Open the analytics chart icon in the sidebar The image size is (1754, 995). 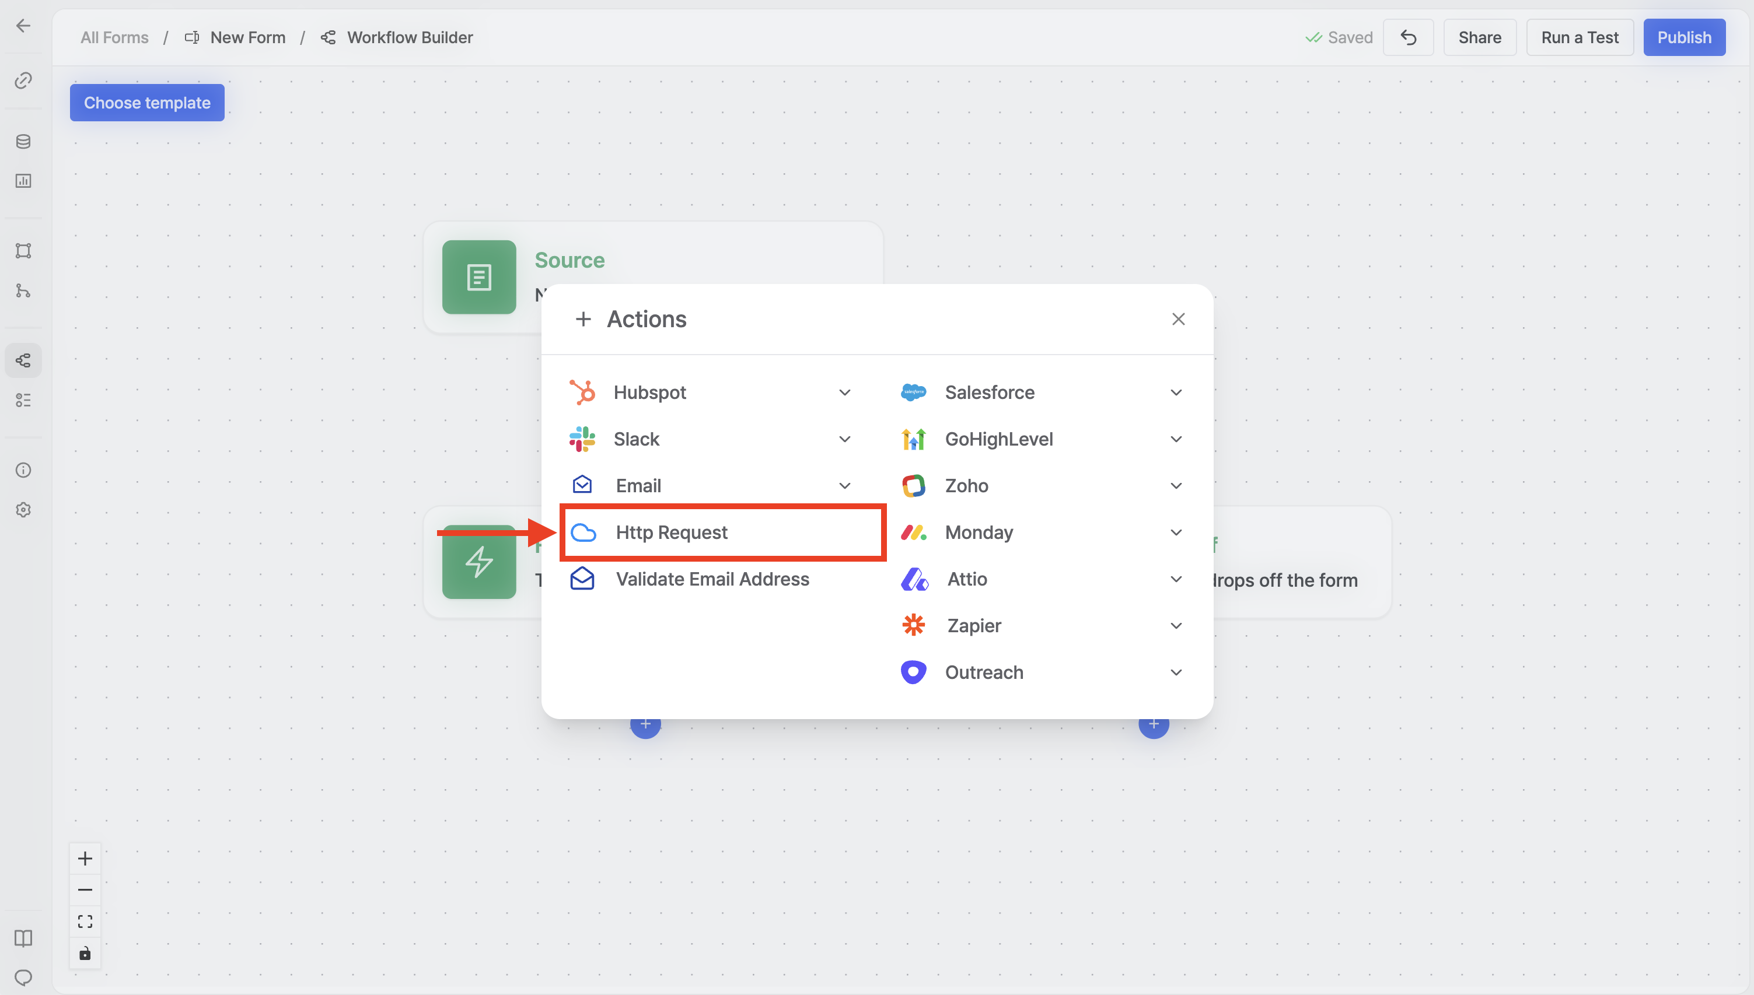pyautogui.click(x=23, y=181)
